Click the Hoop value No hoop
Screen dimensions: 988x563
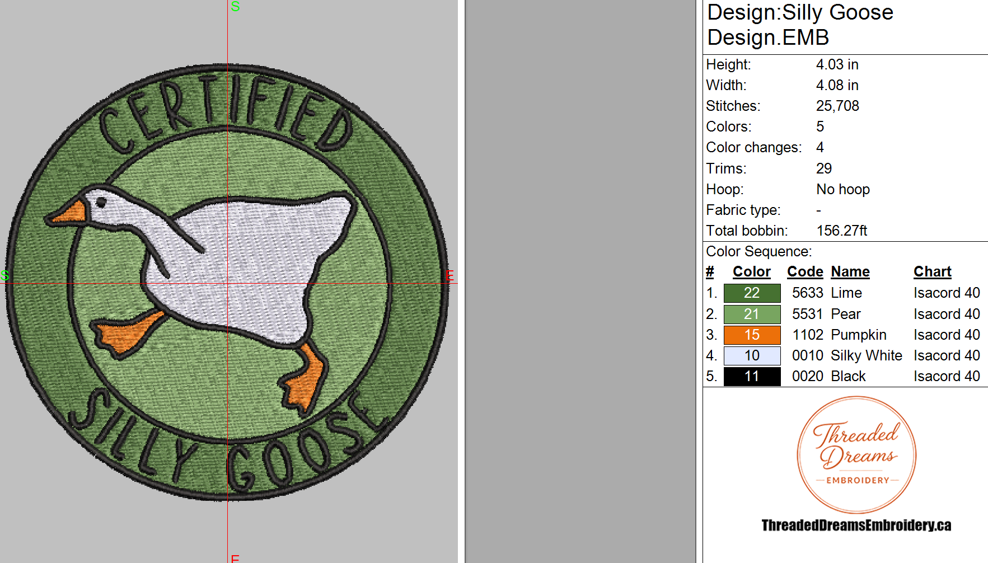pyautogui.click(x=843, y=189)
